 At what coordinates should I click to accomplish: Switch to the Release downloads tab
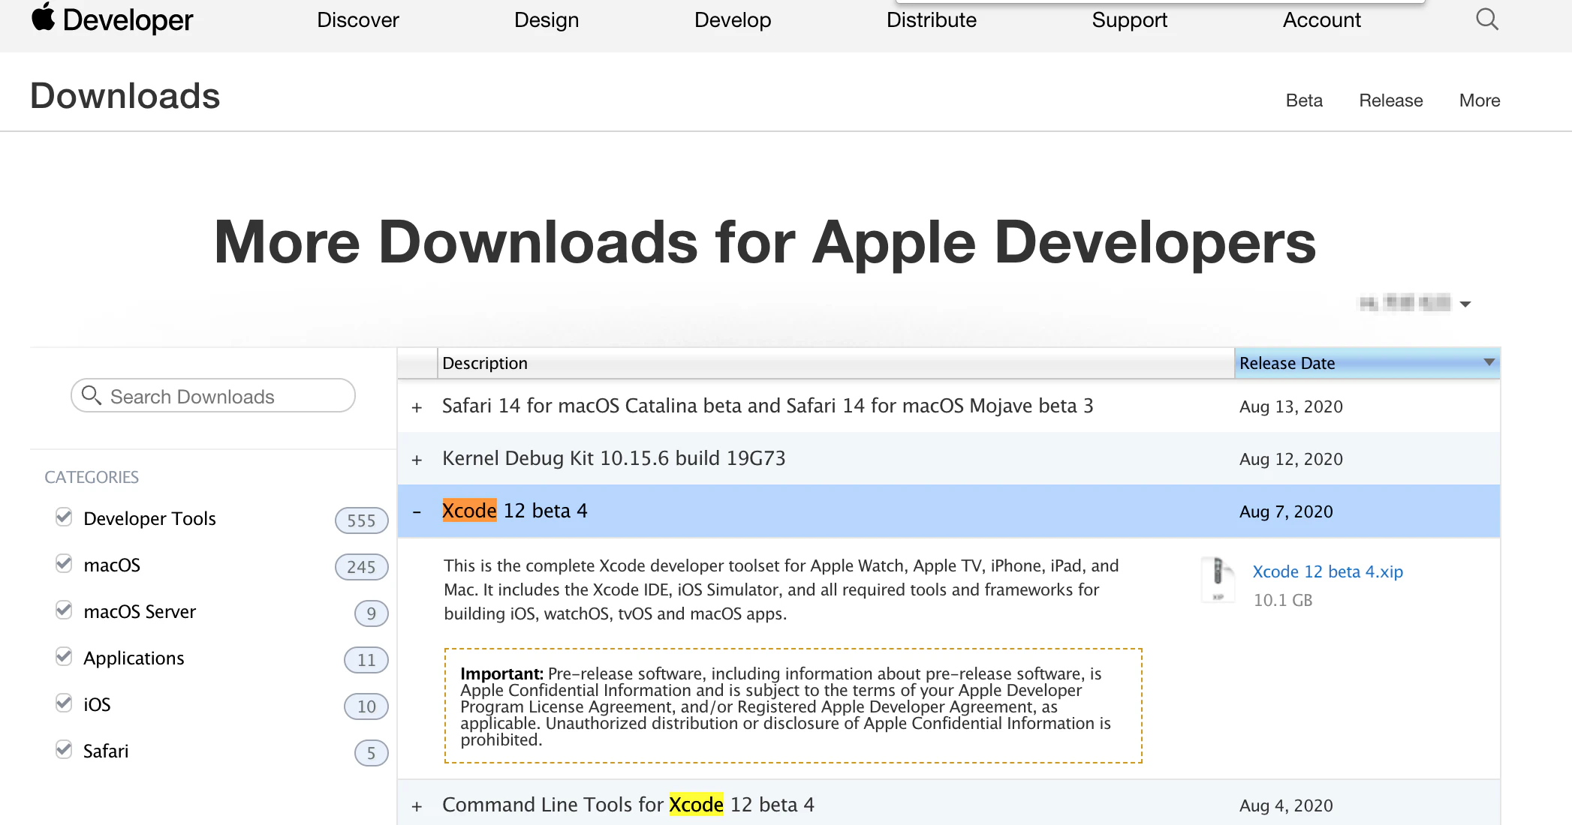coord(1391,100)
